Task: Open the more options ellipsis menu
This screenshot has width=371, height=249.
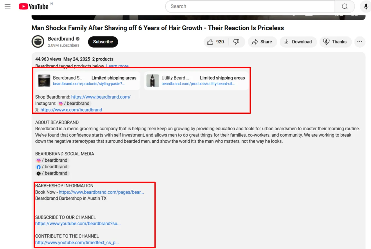Action: (x=360, y=41)
